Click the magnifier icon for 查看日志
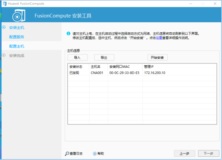 (67, 154)
